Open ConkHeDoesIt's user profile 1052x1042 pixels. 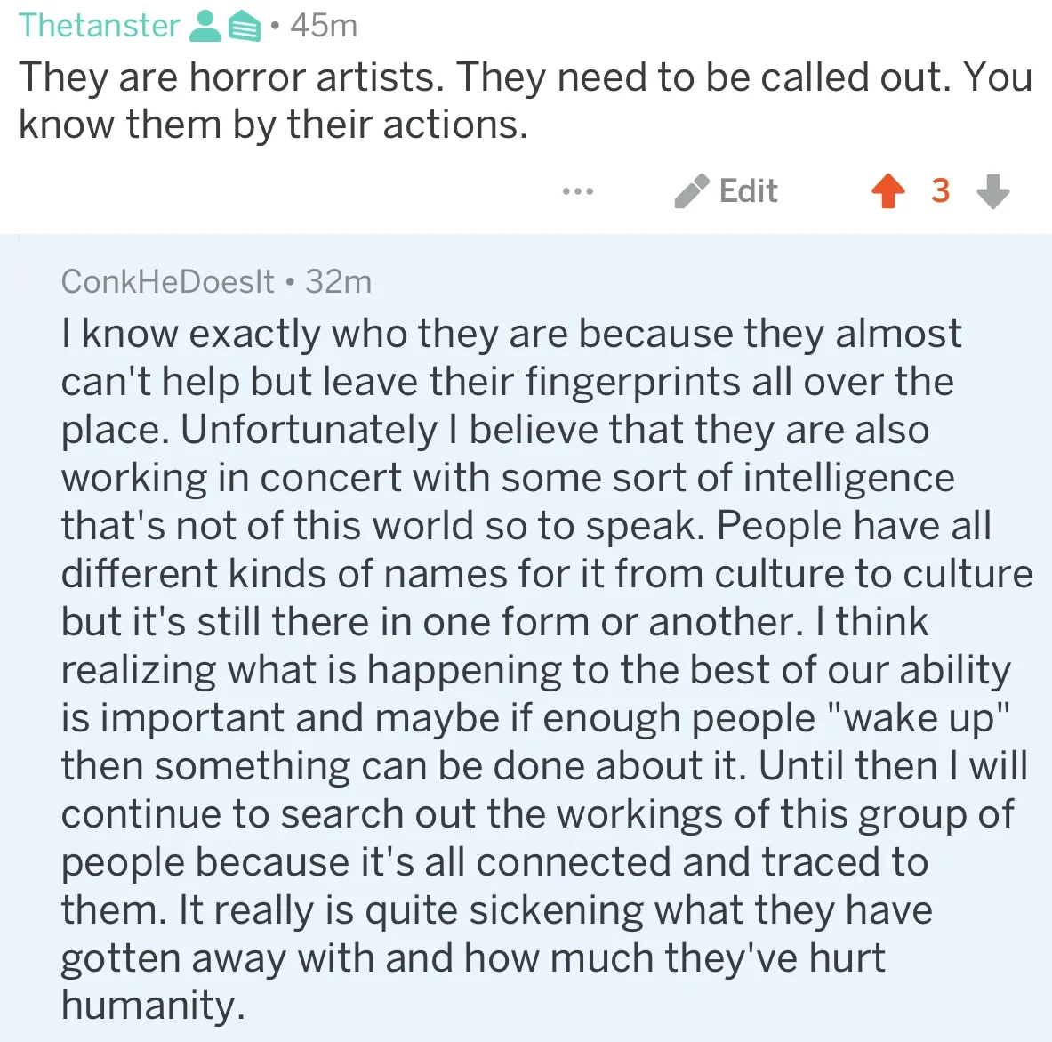tap(168, 281)
